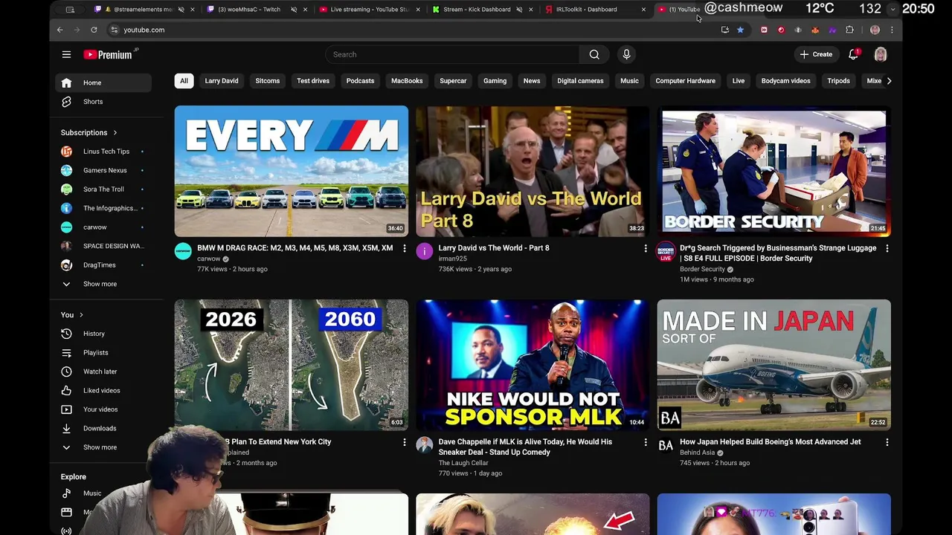Select the Sitcoms filter chip

coord(268,81)
